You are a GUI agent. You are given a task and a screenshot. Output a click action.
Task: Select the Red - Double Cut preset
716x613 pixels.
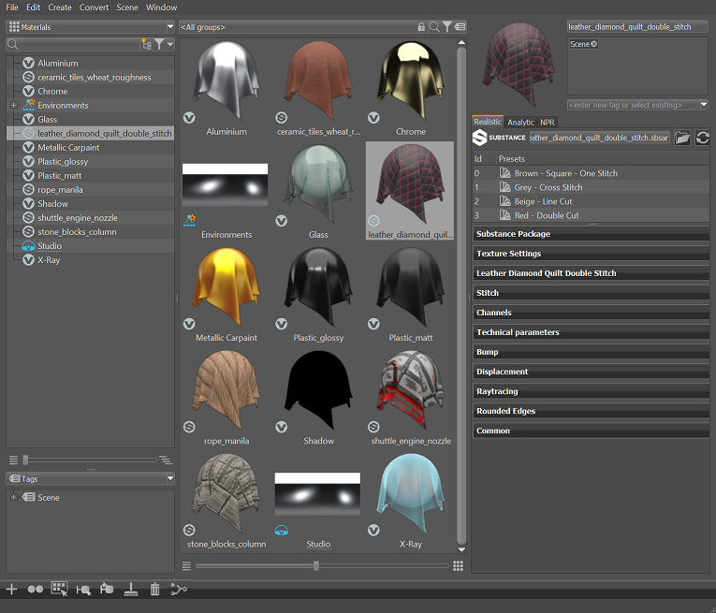coord(546,215)
